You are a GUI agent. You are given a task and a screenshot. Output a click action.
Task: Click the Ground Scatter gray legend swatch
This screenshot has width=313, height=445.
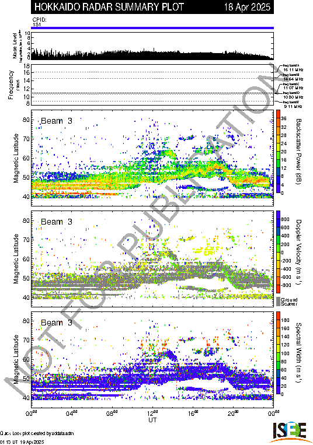point(278,302)
